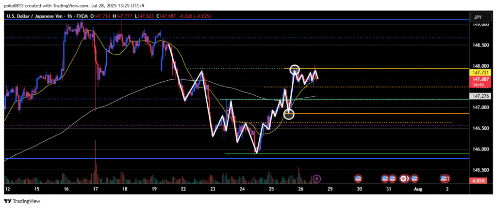Open the JPY currency selector
This screenshot has height=208, width=497.
478,17
